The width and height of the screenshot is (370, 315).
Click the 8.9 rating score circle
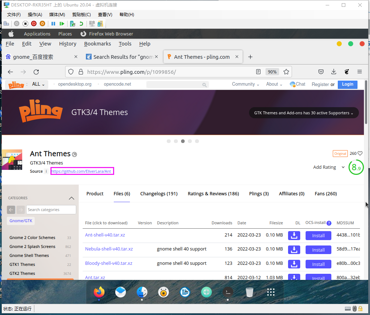(x=356, y=167)
